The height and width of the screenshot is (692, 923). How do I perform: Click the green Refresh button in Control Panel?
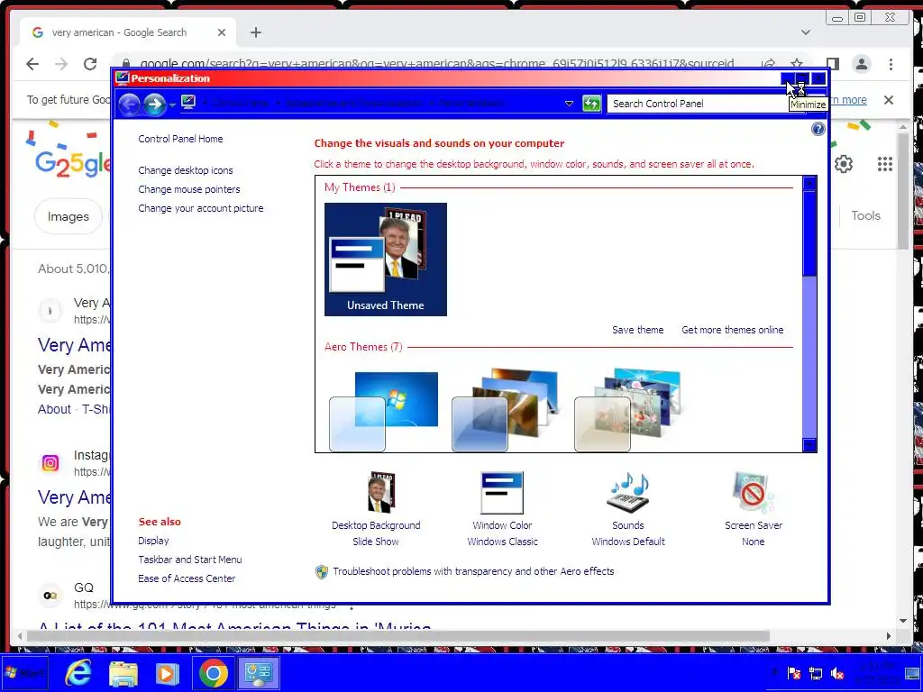point(591,104)
